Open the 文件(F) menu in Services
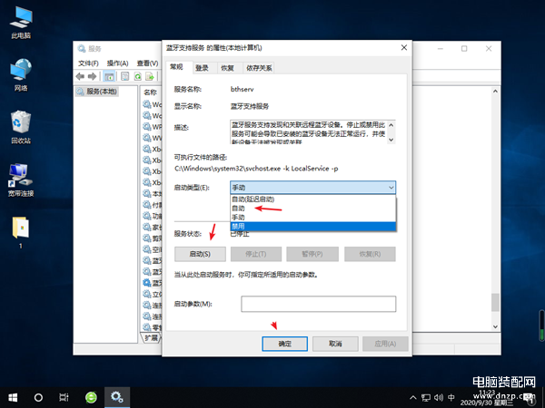The height and width of the screenshot is (408, 545). [88, 63]
